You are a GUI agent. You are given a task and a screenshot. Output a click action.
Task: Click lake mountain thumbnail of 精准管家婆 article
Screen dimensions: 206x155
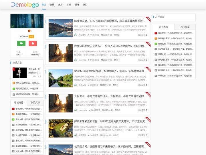point(61,28)
